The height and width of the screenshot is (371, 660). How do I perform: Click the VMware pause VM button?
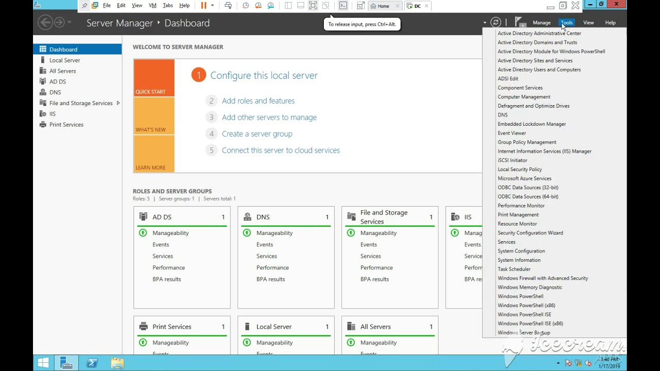(204, 6)
